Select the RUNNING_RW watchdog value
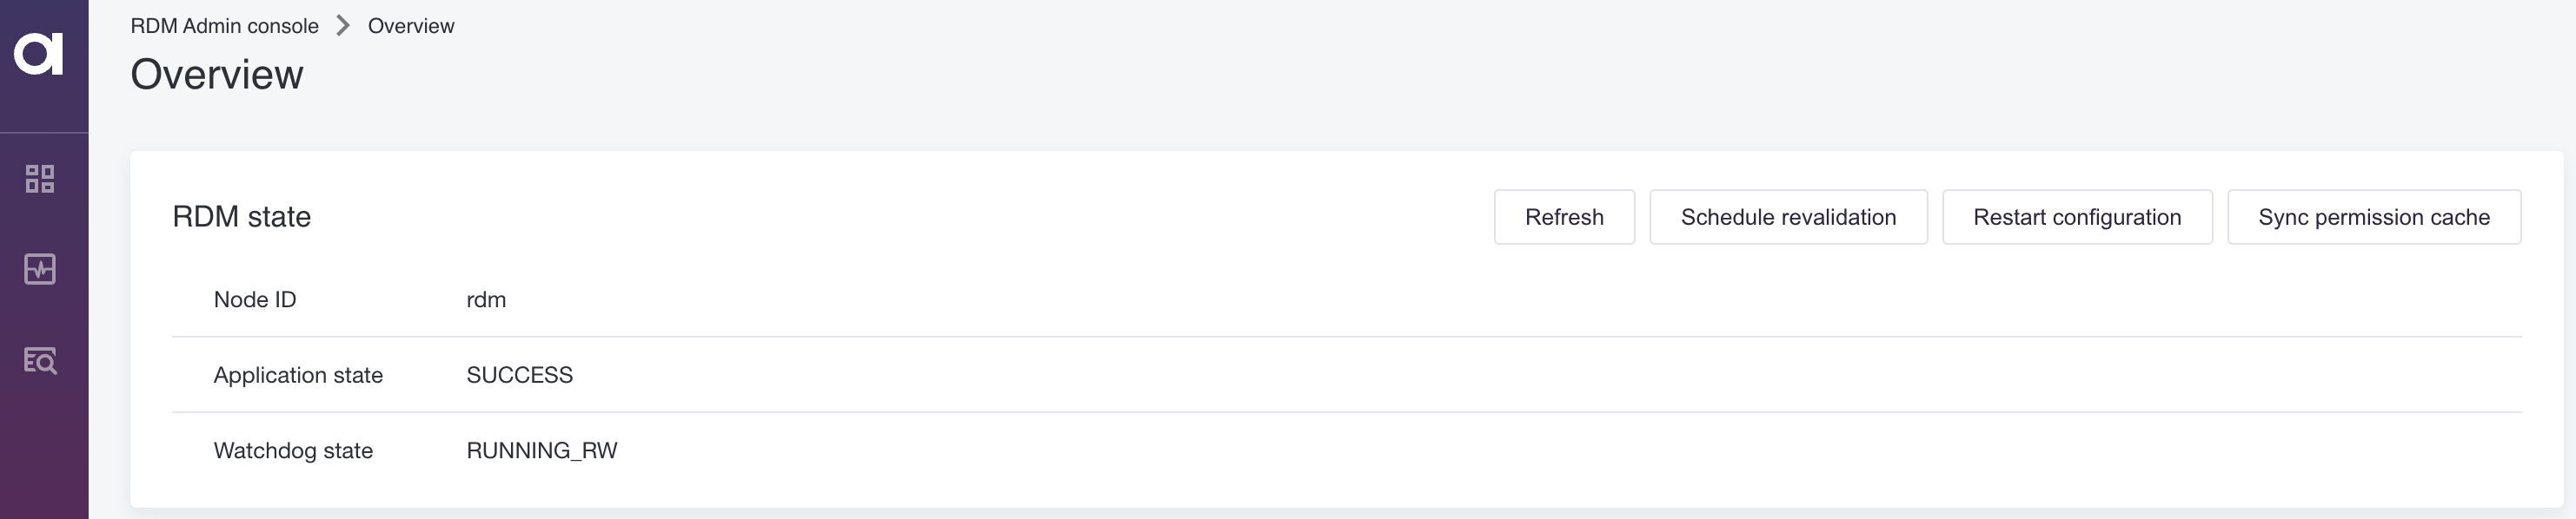Screen dimensions: 2576x519 tap(541, 451)
